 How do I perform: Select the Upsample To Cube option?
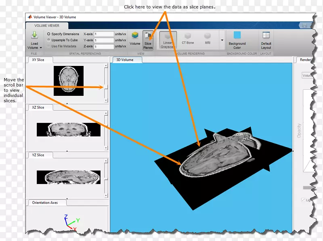[x=49, y=40]
